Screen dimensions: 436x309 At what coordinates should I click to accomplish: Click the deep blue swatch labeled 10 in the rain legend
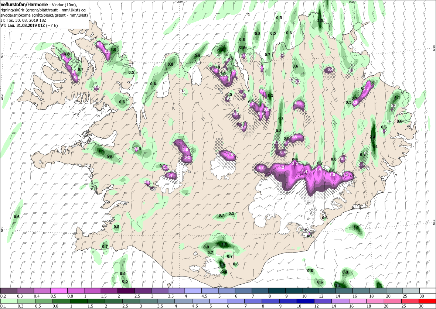click(x=305, y=301)
